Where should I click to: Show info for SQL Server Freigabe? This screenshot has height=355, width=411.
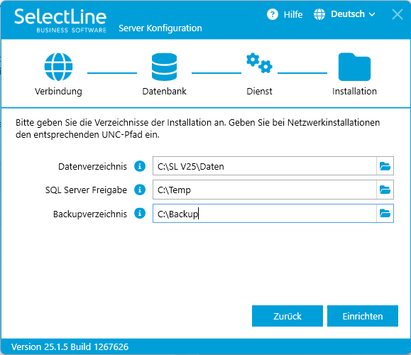[x=140, y=190]
